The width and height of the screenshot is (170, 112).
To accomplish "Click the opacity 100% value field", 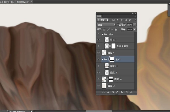I will click(130, 25).
